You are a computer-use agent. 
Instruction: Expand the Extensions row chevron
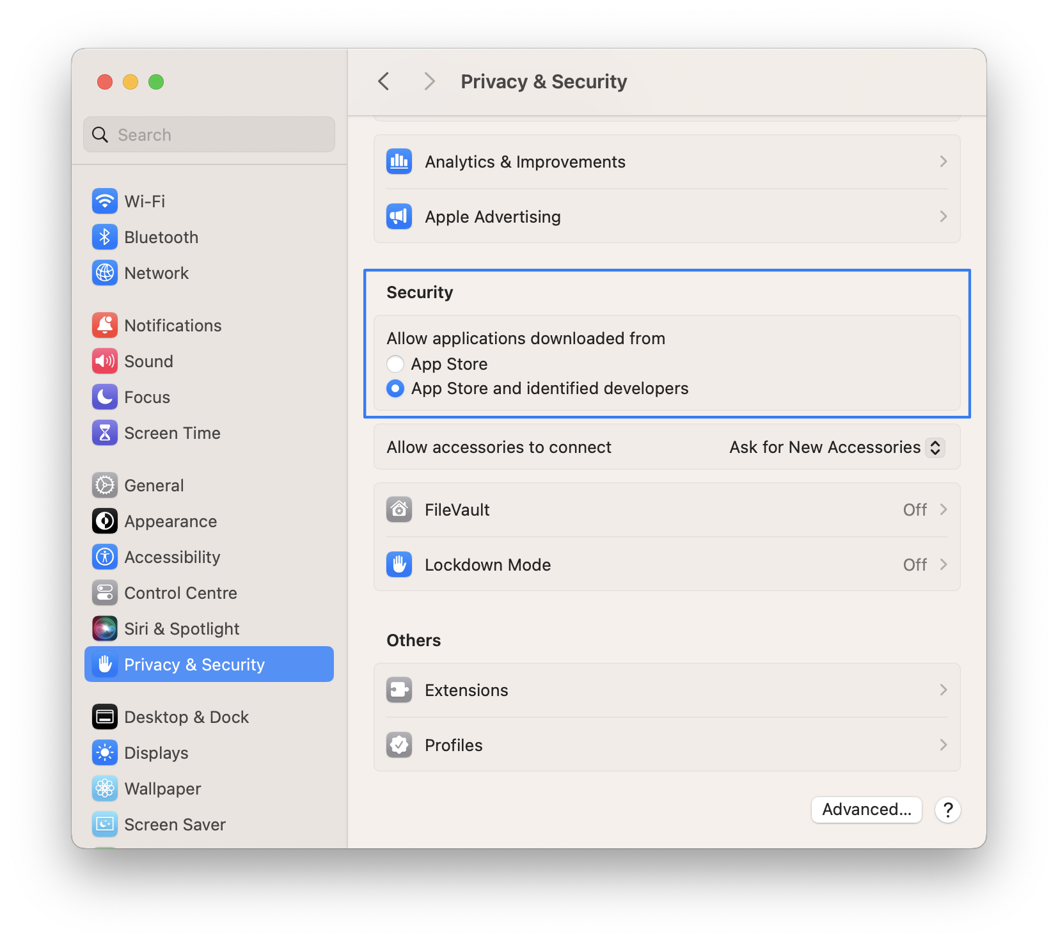(x=944, y=690)
